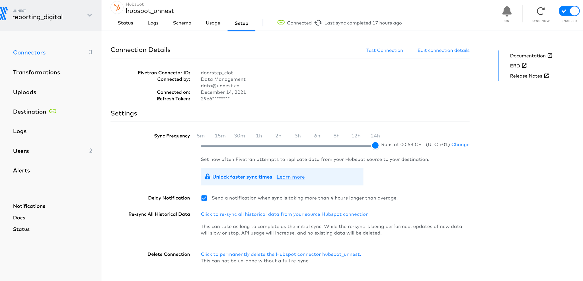Set sync frequency to 24h
This screenshot has height=281, width=583.
(375, 136)
